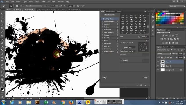Select the Zoom tool in the tools panel
The height and width of the screenshot is (105, 186).
[x=2, y=83]
